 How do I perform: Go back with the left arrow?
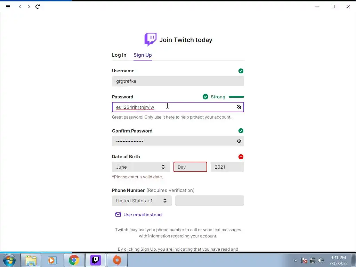[20, 7]
